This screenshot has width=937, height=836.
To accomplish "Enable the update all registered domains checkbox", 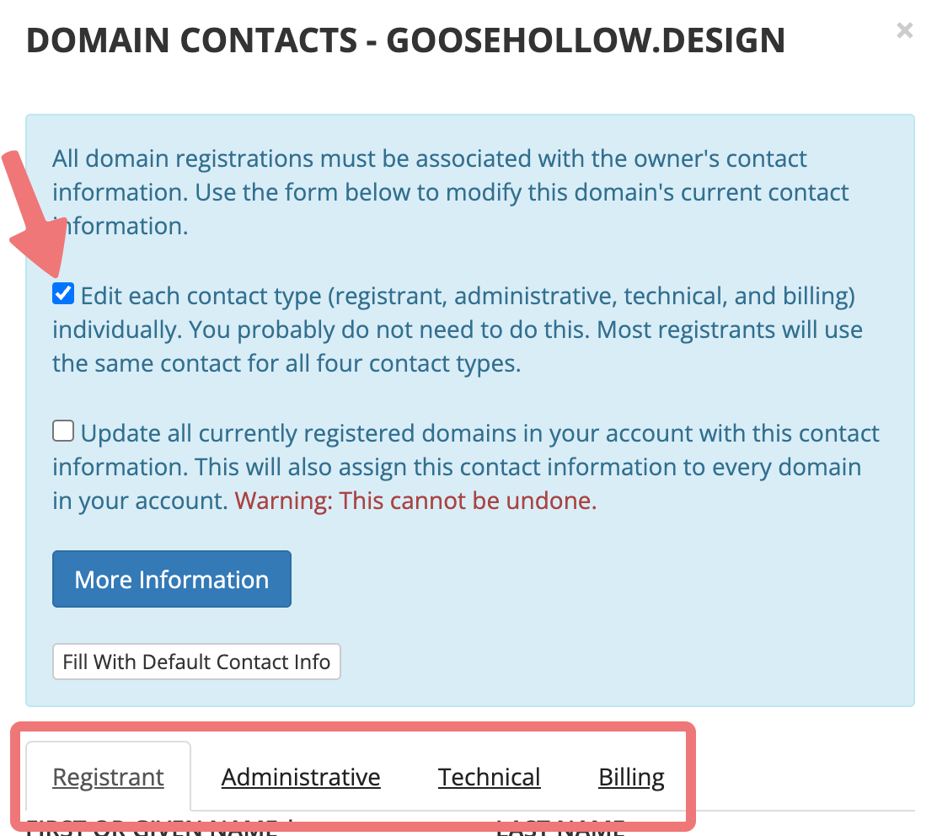I will click(x=63, y=432).
